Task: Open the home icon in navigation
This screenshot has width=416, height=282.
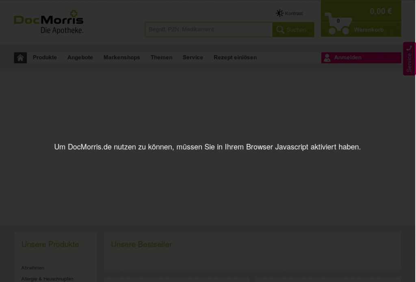Action: [x=20, y=58]
